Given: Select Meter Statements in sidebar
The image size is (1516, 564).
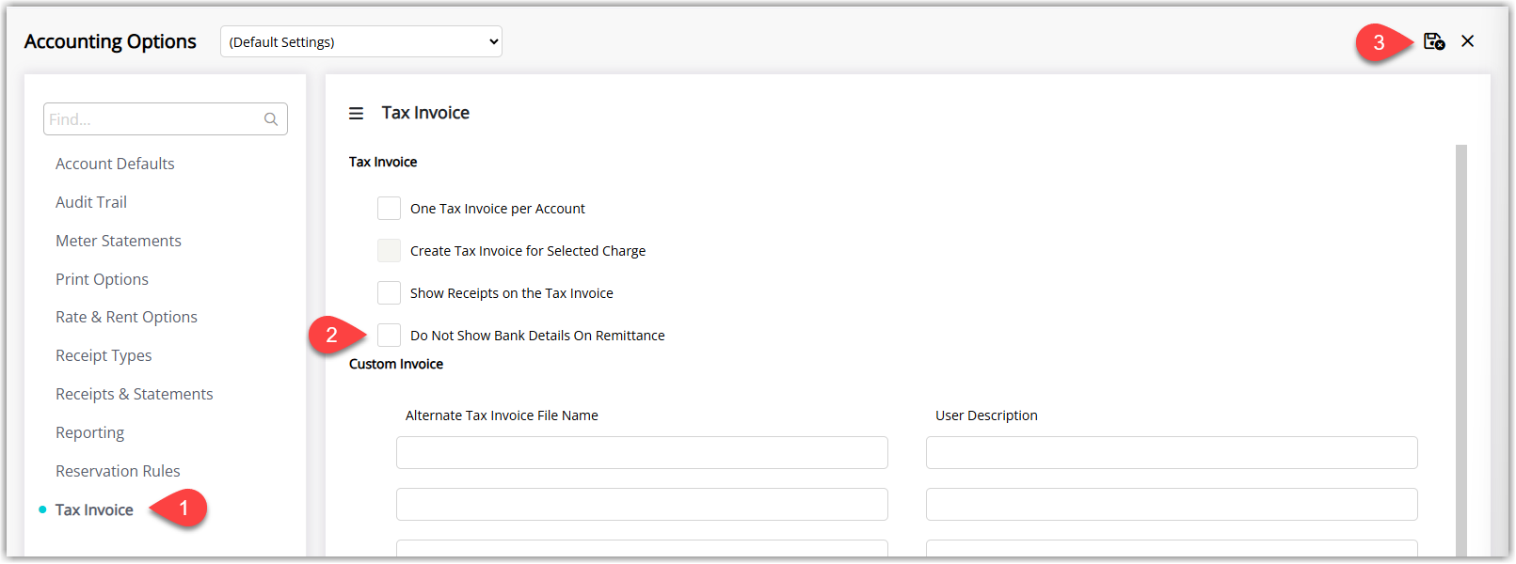Looking at the screenshot, I should point(119,241).
